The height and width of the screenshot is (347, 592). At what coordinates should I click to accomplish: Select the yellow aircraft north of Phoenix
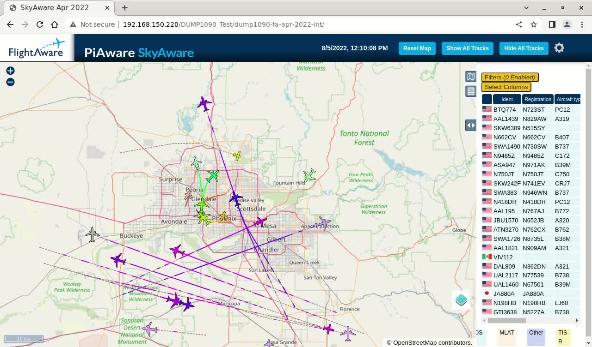pos(237,156)
